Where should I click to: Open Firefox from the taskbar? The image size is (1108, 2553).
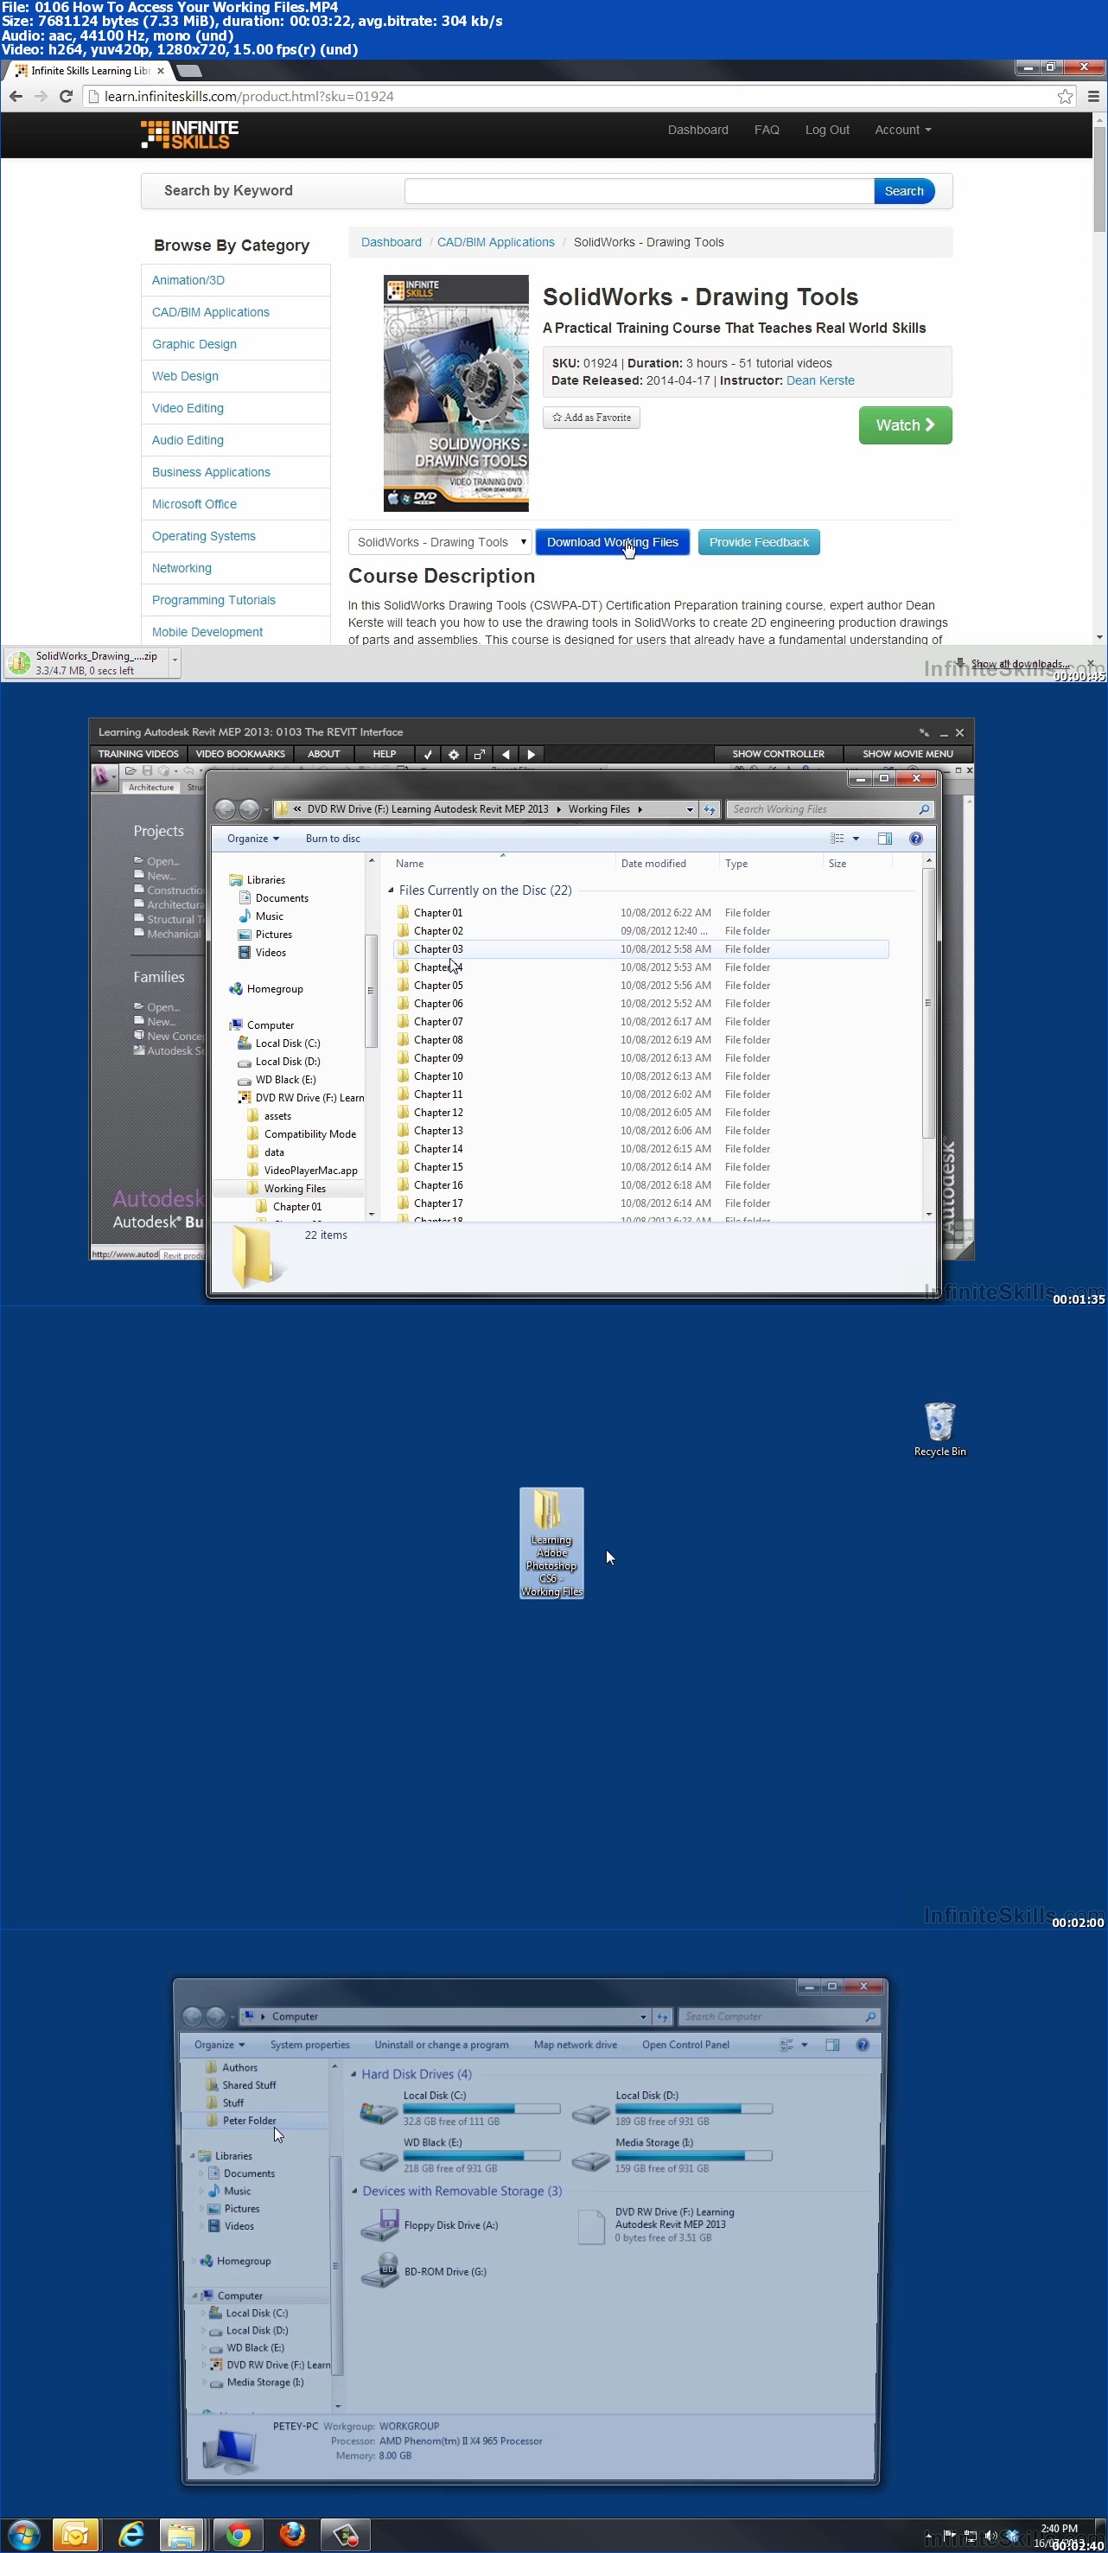click(291, 2535)
